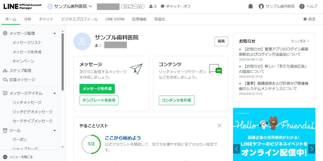The width and height of the screenshot is (323, 161).
Task: Select リッチビデオメッセージ in sidebar
Action: tap(32, 112)
